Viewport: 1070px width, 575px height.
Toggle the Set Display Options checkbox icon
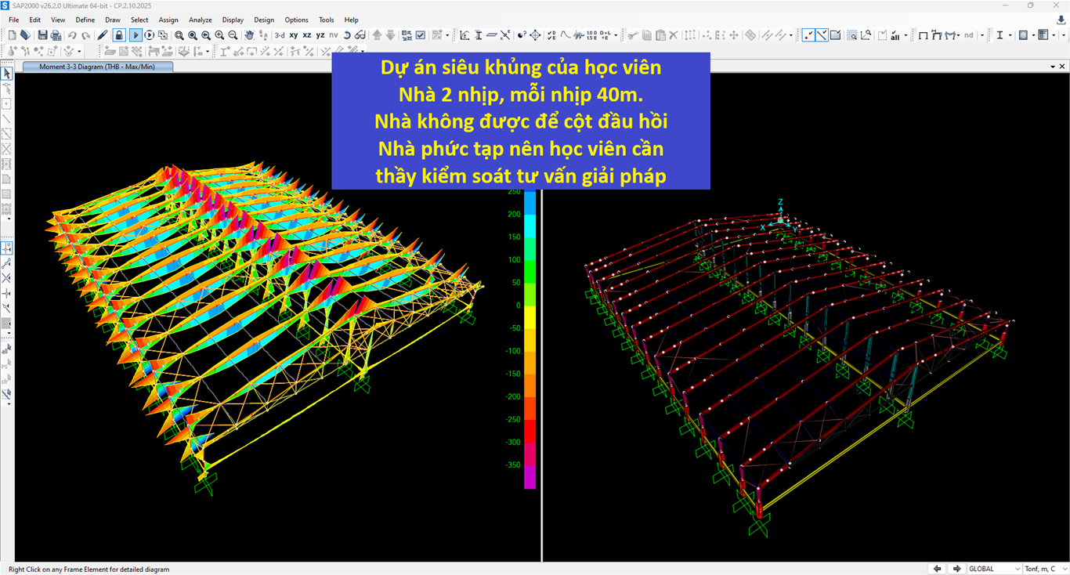[x=421, y=35]
